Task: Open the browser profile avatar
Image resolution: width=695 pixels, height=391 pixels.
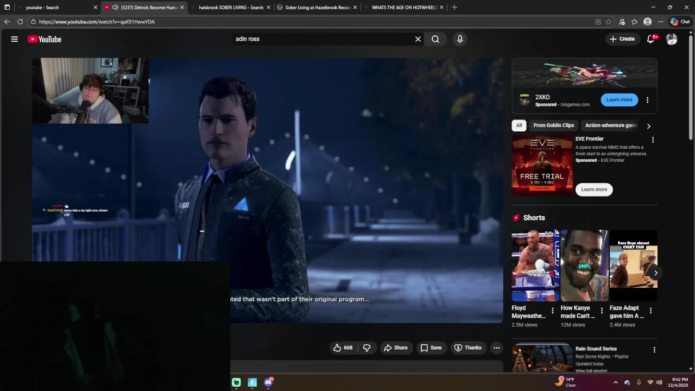Action: click(x=647, y=22)
